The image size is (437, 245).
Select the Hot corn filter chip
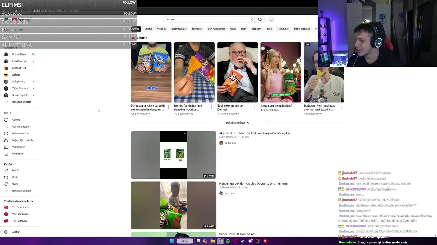click(257, 29)
